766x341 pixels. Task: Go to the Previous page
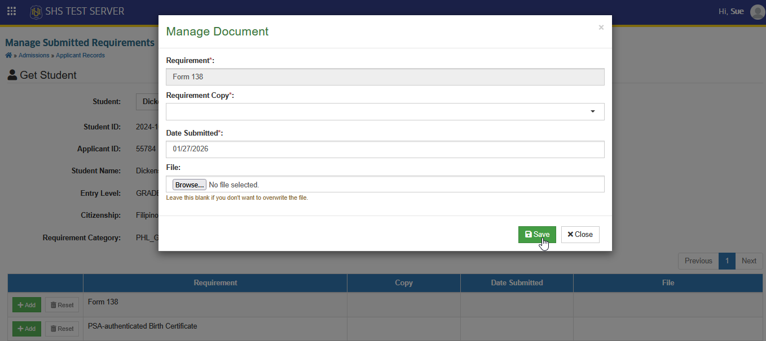(698, 261)
